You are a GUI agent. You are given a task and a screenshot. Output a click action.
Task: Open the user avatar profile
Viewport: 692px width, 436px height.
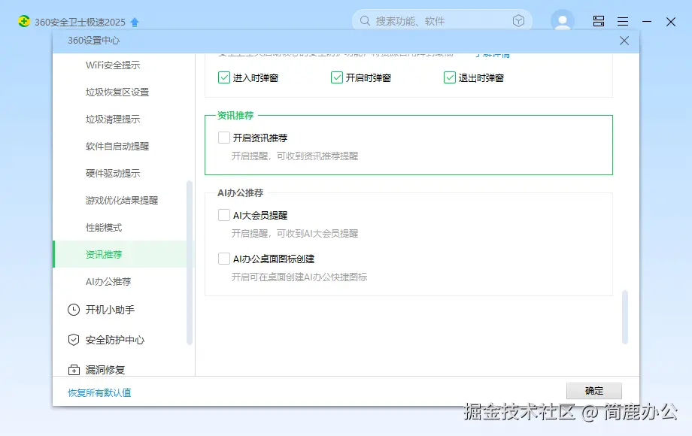tap(563, 21)
